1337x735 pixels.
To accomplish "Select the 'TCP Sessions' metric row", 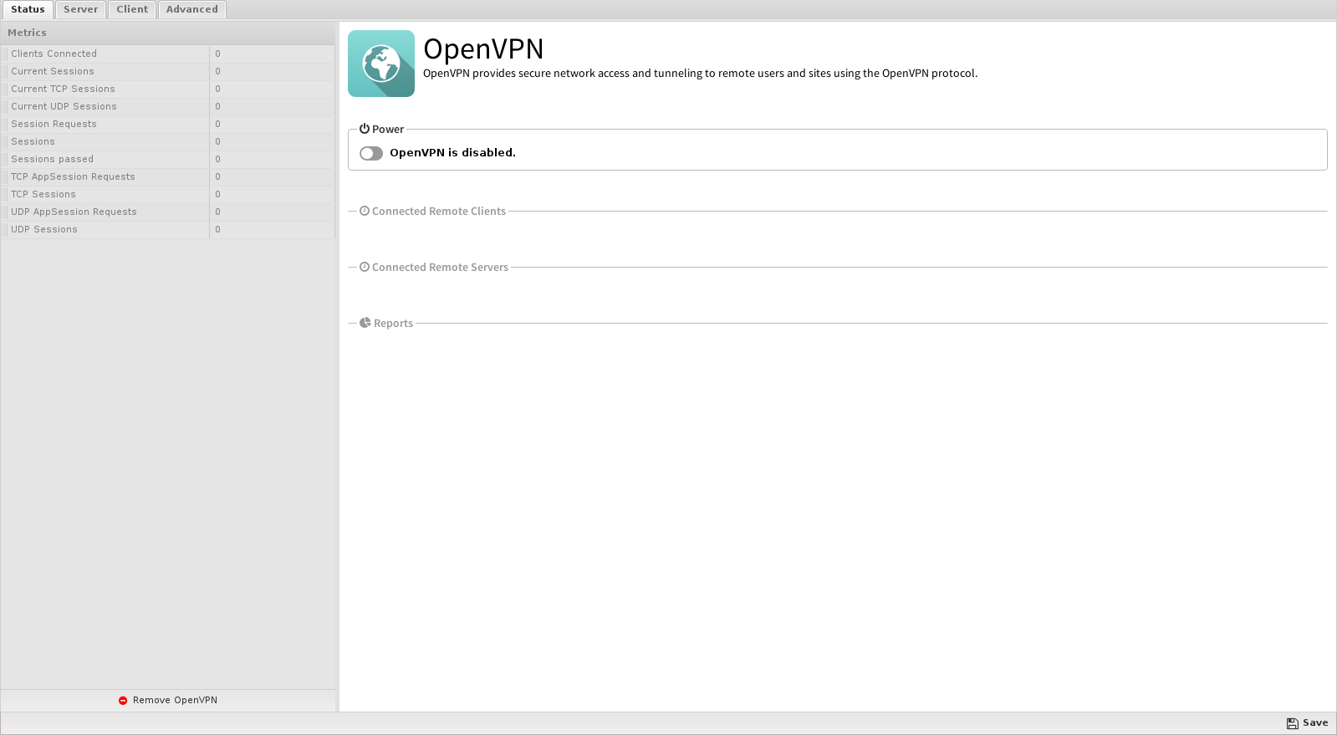I will tap(168, 194).
